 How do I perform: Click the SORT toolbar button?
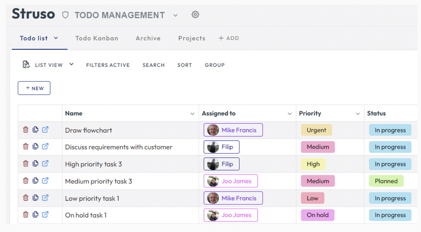[185, 65]
